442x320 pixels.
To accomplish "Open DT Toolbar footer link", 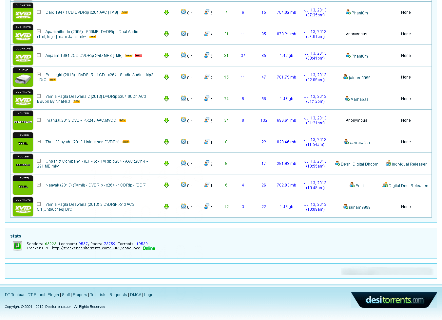I will (15, 295).
